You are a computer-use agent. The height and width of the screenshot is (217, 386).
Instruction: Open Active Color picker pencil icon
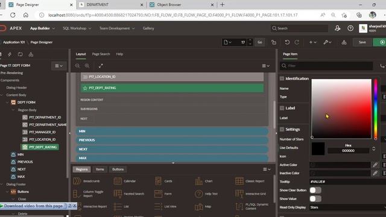(x=375, y=165)
